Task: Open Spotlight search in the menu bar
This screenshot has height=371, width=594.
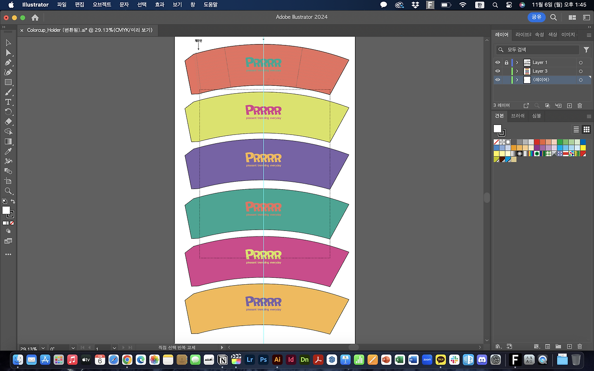Action: pos(495,5)
